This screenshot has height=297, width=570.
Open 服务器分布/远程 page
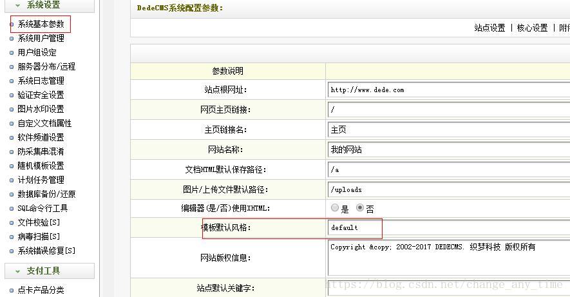[x=46, y=66]
